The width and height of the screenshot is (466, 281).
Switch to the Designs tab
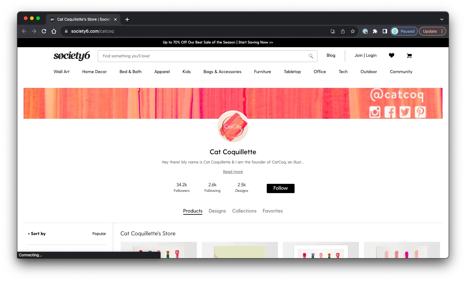click(x=217, y=211)
